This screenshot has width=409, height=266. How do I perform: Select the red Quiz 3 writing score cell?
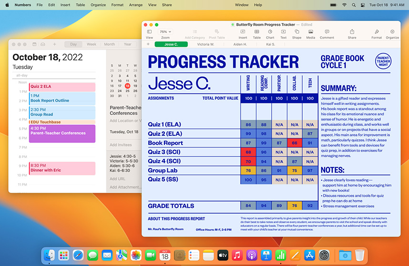point(248,152)
